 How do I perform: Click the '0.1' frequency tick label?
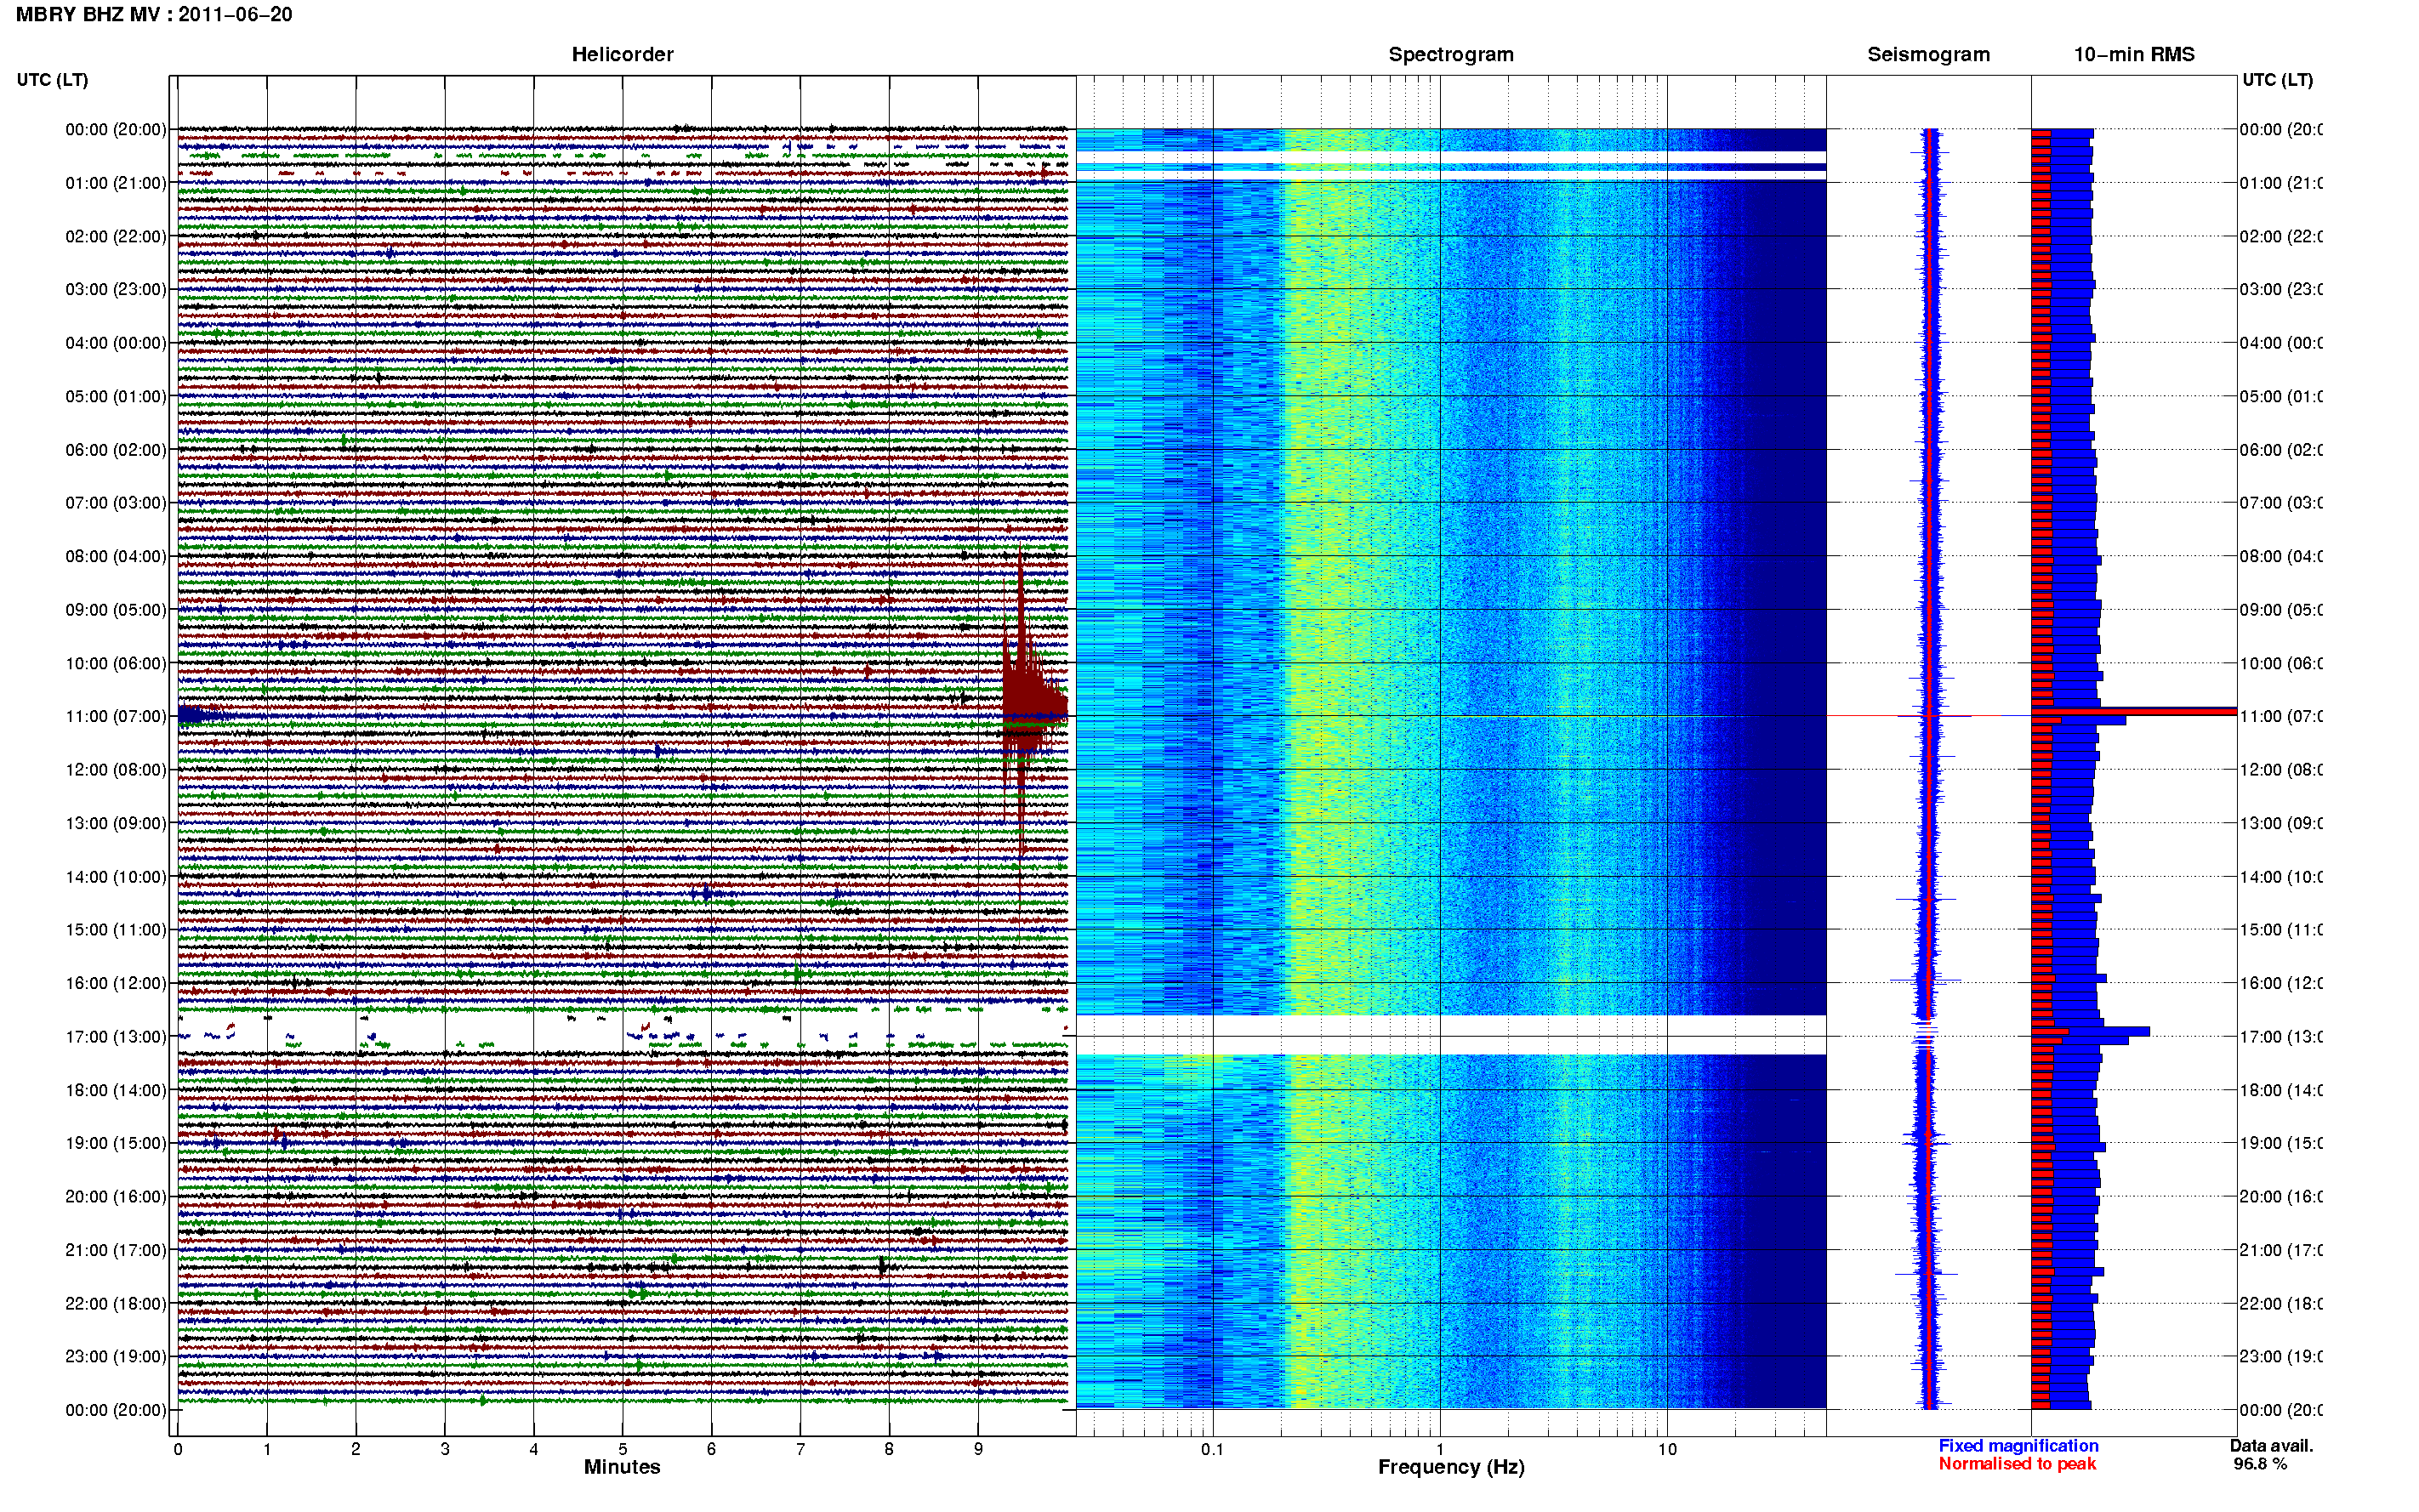pyautogui.click(x=1212, y=1449)
